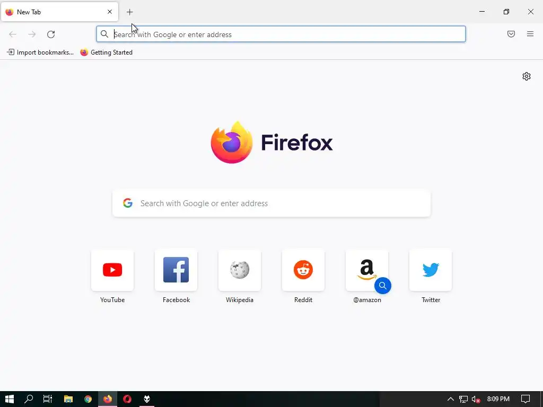The height and width of the screenshot is (407, 543).
Task: Go back one page
Action: click(13, 34)
